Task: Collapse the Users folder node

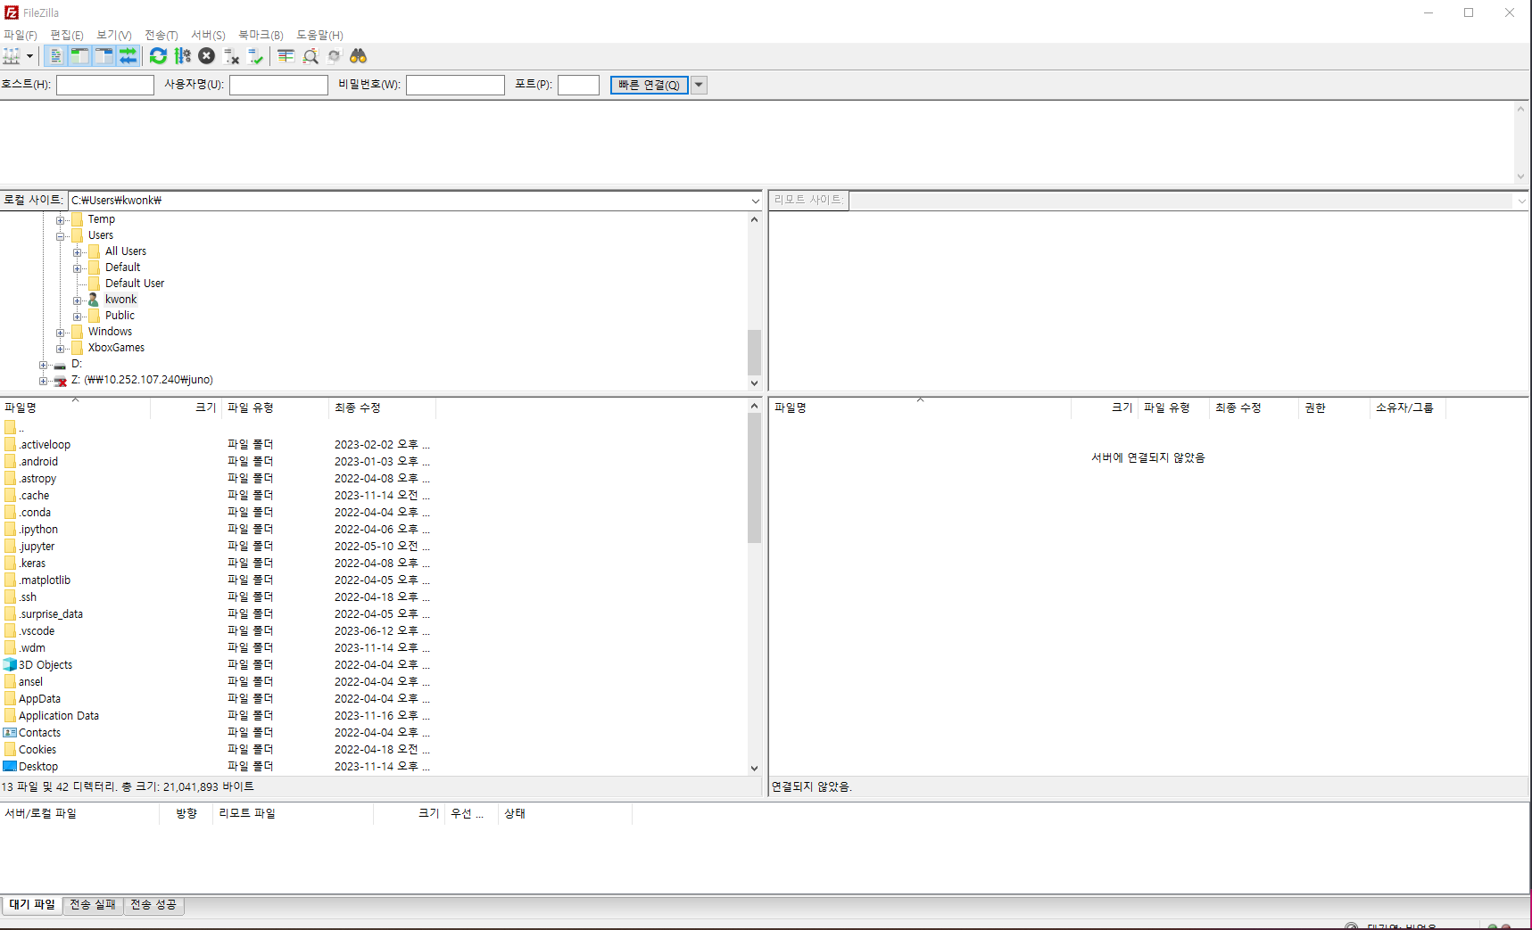Action: [x=61, y=236]
